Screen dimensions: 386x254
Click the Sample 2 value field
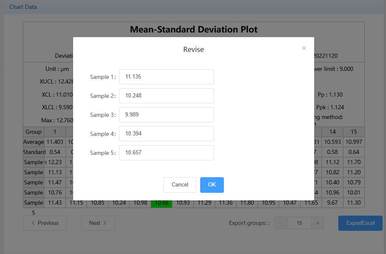tap(166, 96)
